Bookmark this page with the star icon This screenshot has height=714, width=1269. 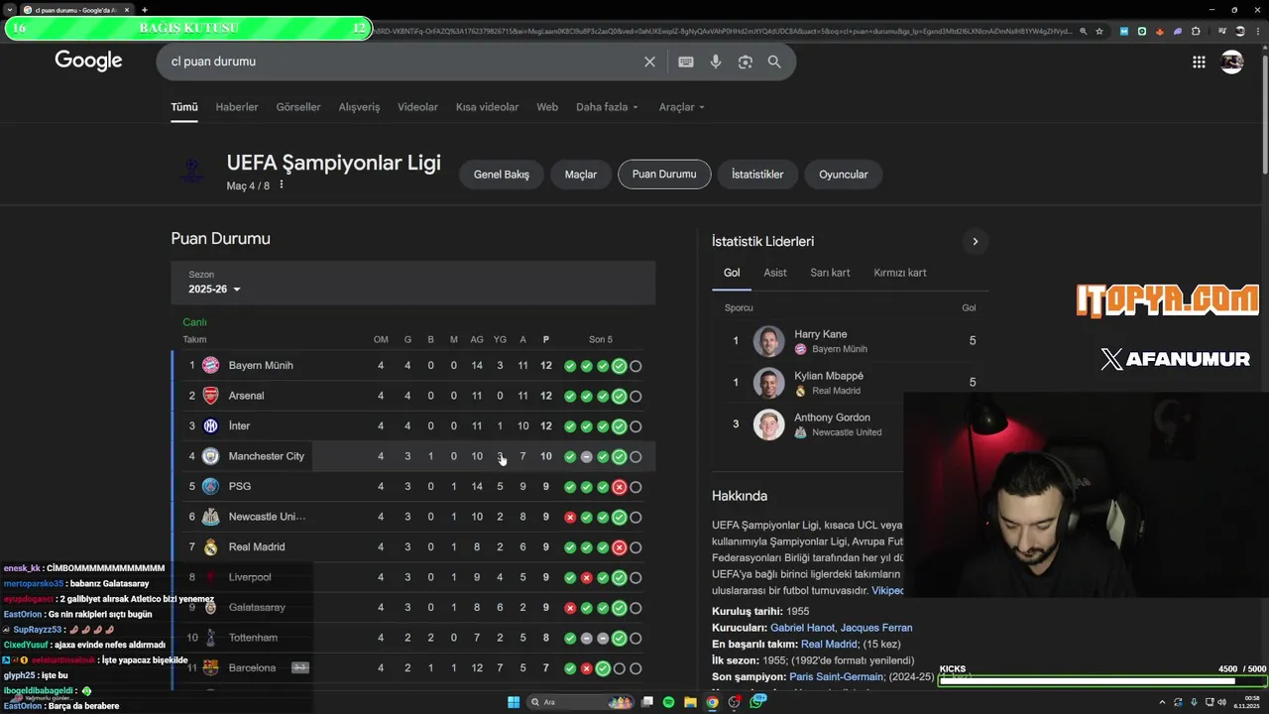1098,31
